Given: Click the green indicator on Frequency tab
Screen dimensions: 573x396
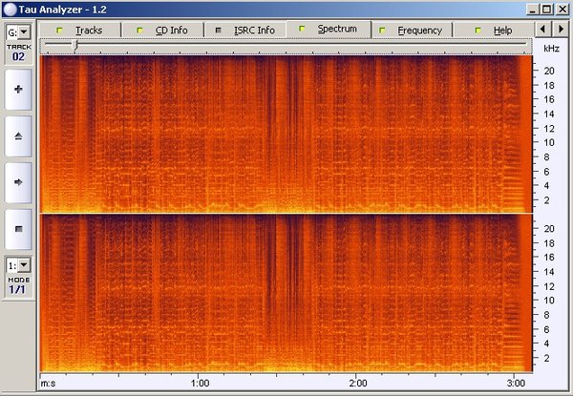Looking at the screenshot, I should pos(382,31).
